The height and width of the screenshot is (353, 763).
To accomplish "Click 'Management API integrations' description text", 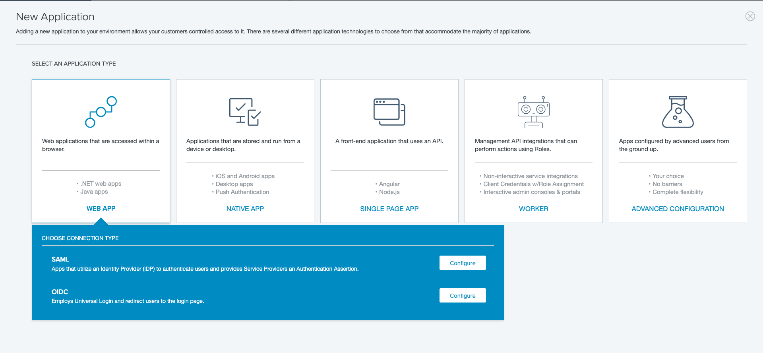I will 526,145.
